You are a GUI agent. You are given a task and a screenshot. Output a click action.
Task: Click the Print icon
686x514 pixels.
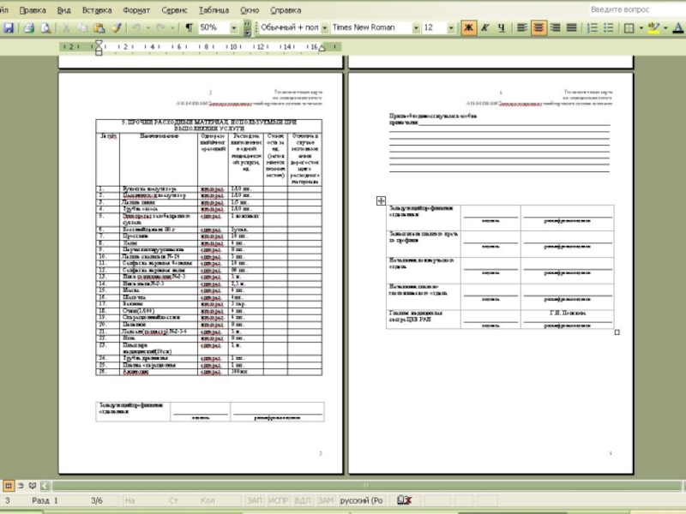point(28,28)
